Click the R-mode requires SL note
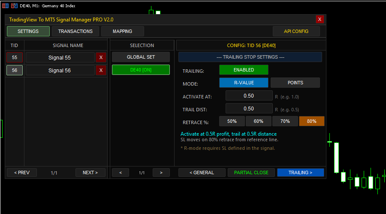Image resolution: width=386 pixels, height=214 pixels. [x=228, y=148]
